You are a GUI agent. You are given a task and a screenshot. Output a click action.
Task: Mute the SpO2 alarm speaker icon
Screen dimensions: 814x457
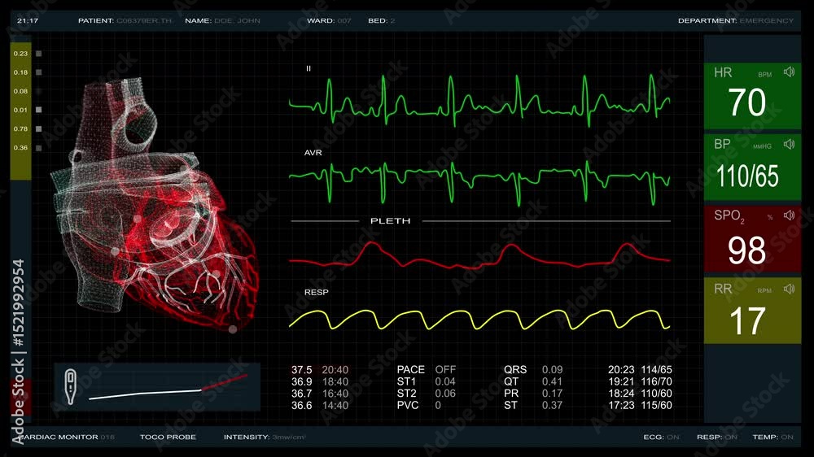(789, 215)
